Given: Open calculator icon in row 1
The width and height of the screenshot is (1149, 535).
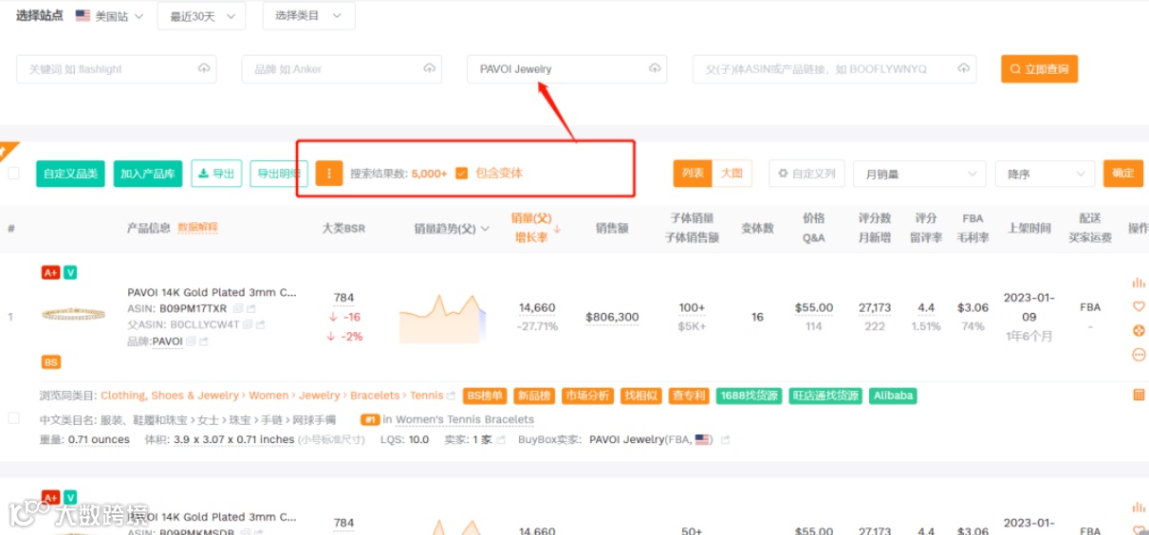Looking at the screenshot, I should [1139, 396].
